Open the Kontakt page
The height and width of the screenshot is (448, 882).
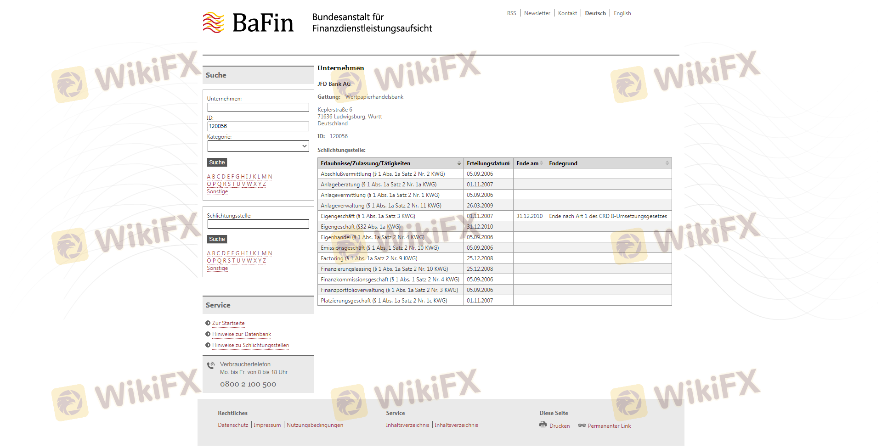[x=567, y=13]
